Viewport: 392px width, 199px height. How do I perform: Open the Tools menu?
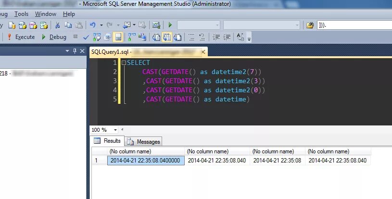pyautogui.click(x=21, y=14)
